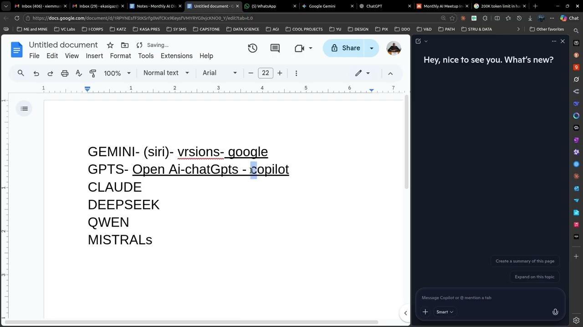The width and height of the screenshot is (583, 327).
Task: Run spelling and grammar check
Action: (x=79, y=73)
